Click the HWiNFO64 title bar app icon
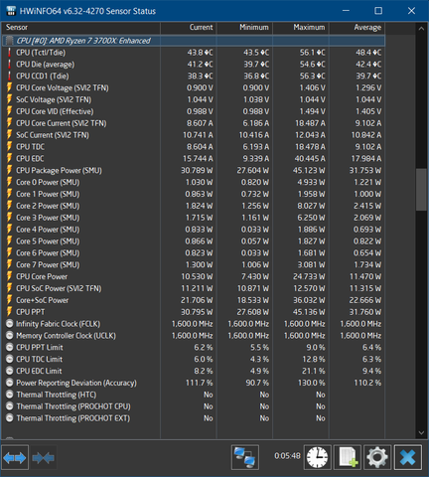The image size is (429, 477). point(11,11)
